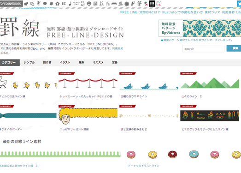The height and width of the screenshot is (173, 241).
Task: Click the black grid pattern icon
Action: [x=152, y=4]
